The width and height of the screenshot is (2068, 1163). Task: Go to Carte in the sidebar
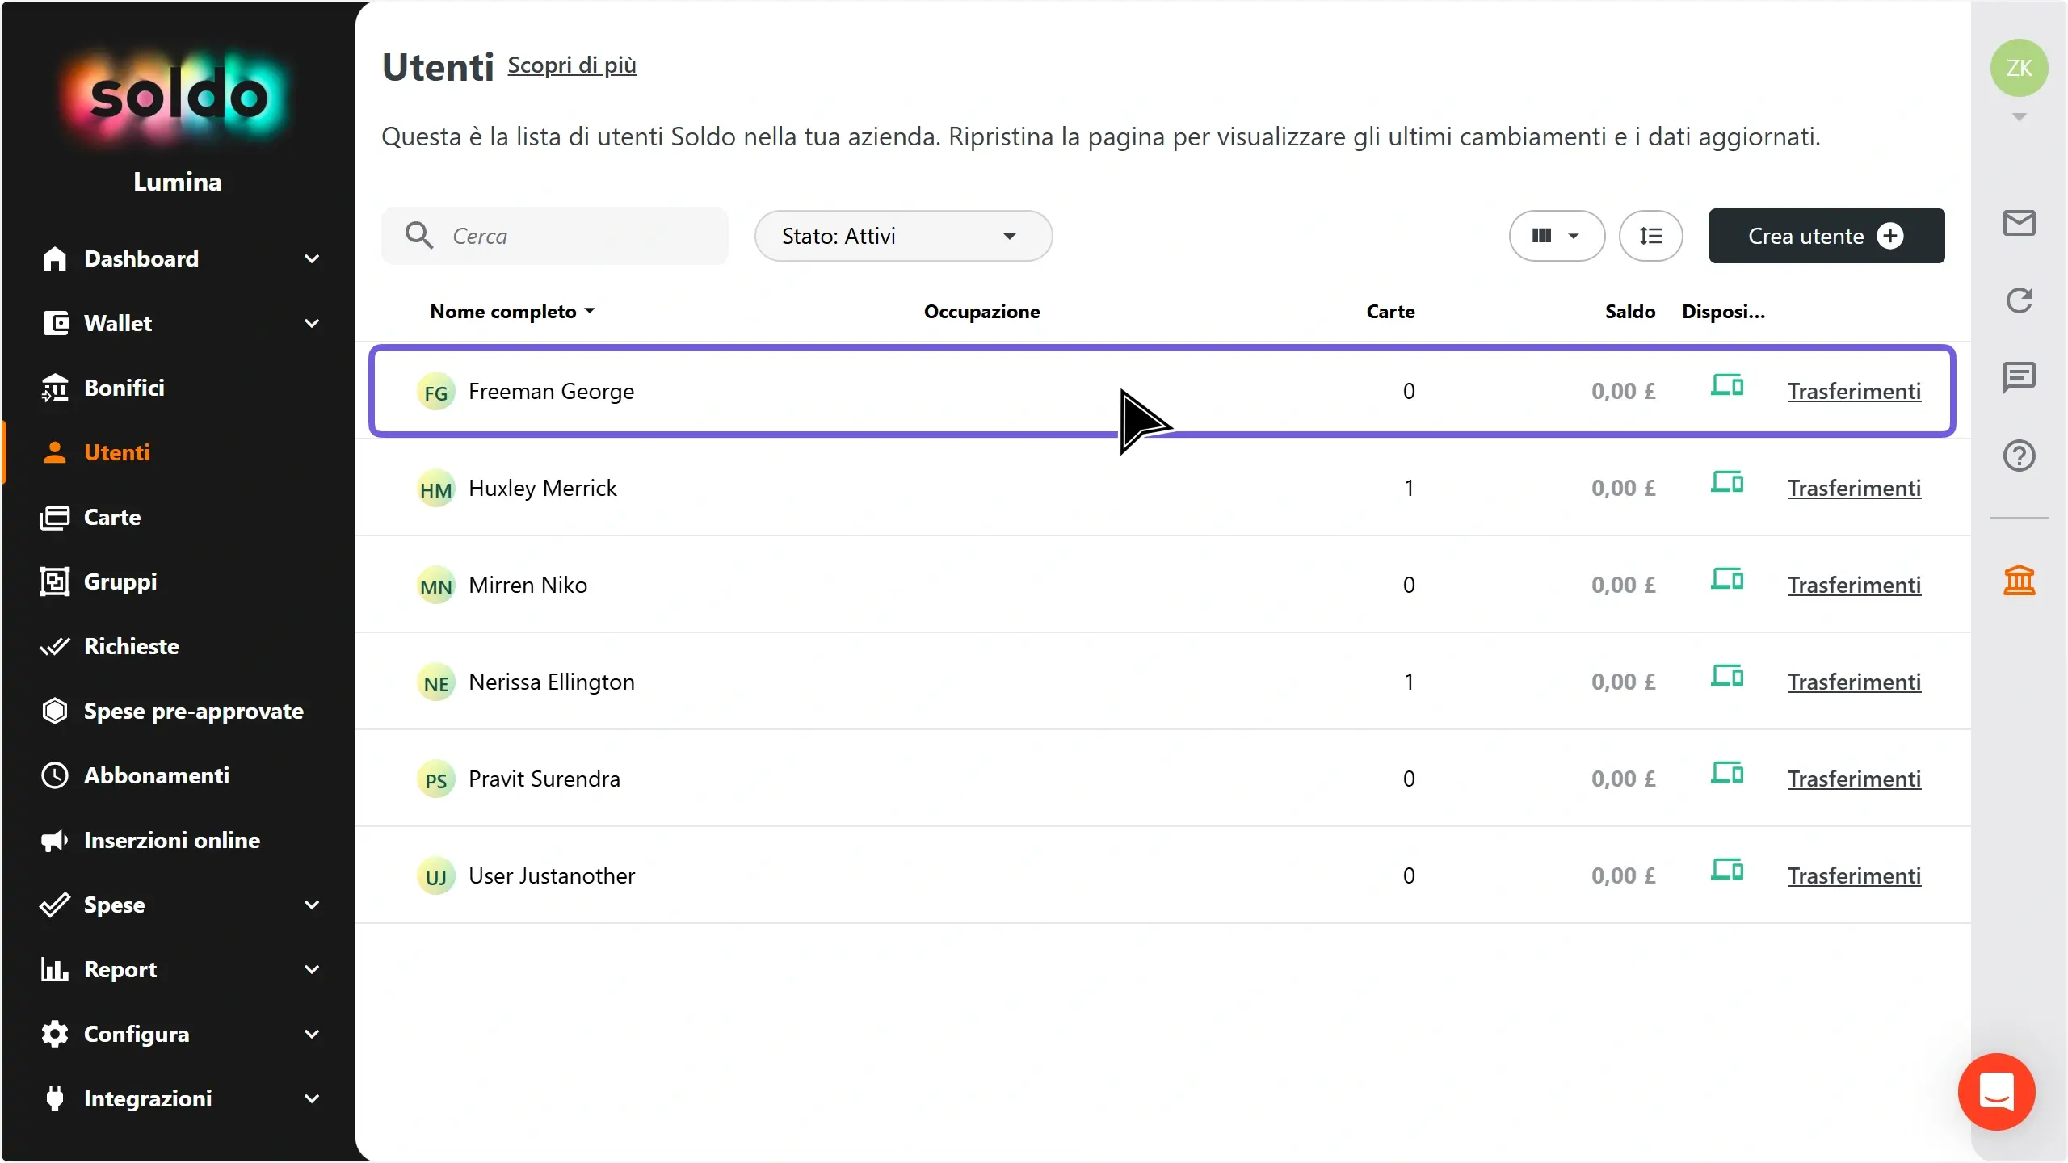(x=111, y=517)
